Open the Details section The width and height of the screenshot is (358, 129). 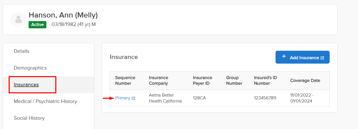pos(22,51)
